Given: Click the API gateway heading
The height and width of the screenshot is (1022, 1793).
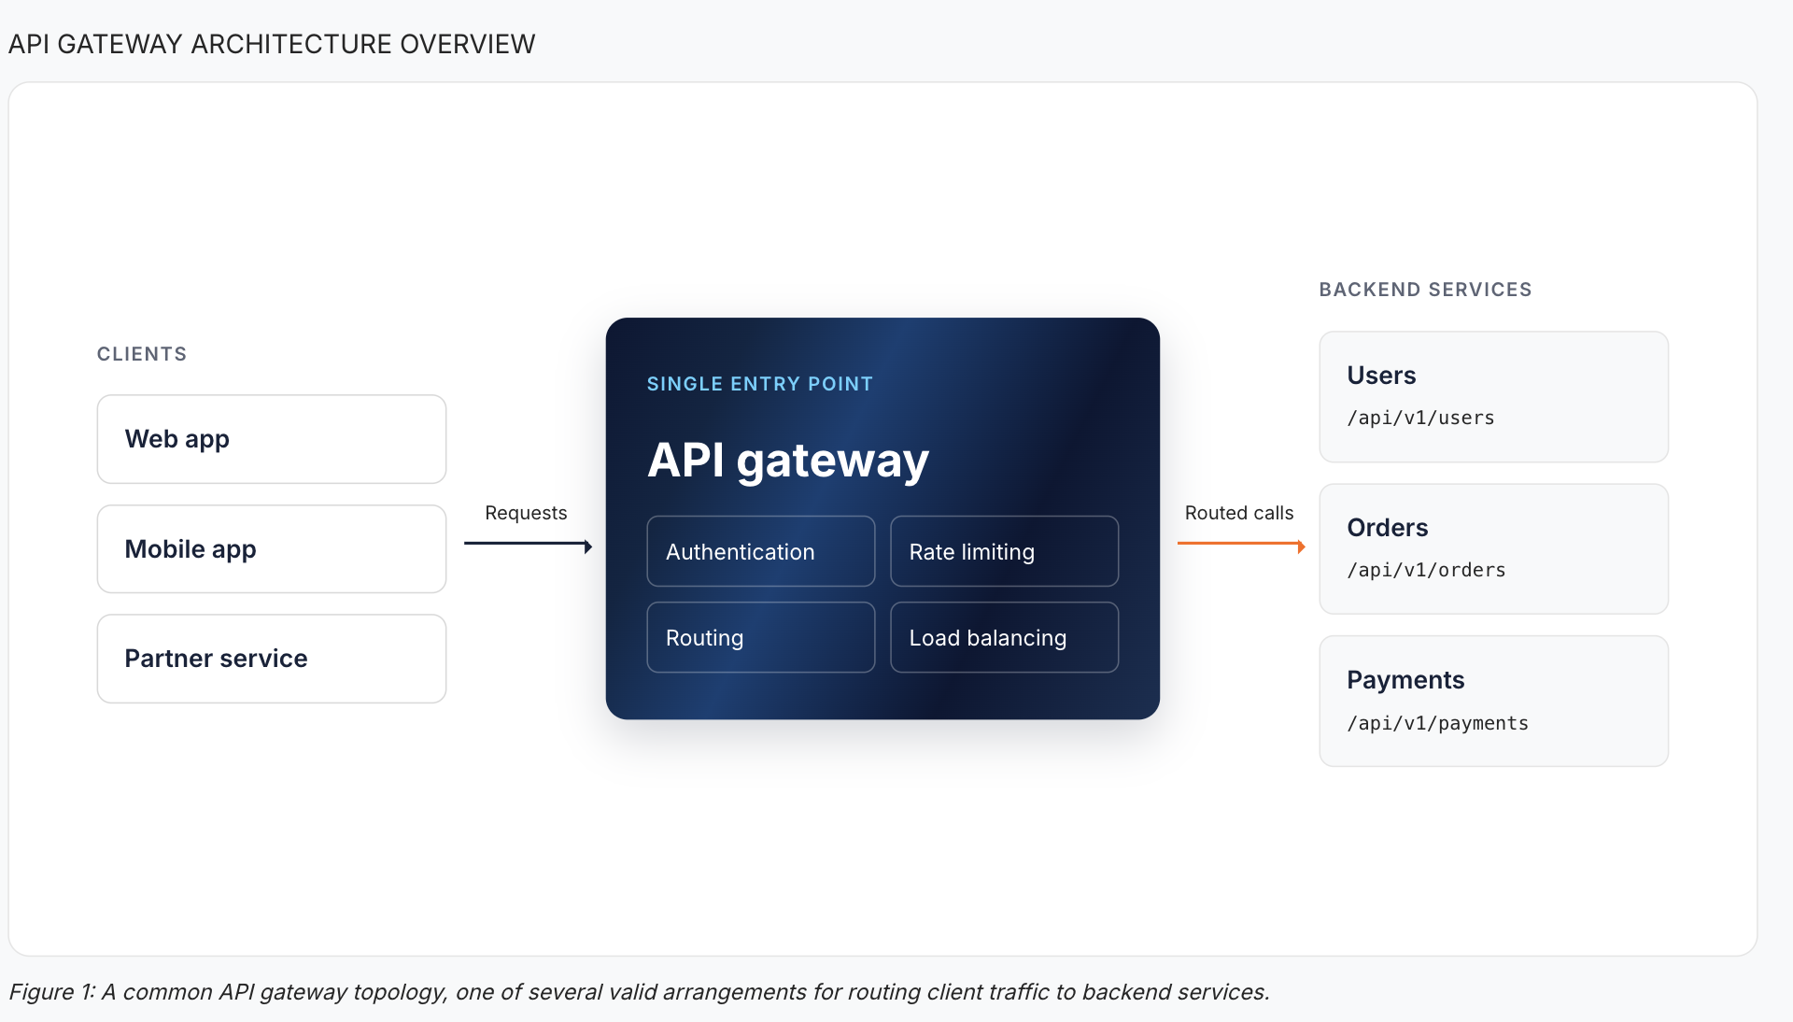Looking at the screenshot, I should point(788,461).
